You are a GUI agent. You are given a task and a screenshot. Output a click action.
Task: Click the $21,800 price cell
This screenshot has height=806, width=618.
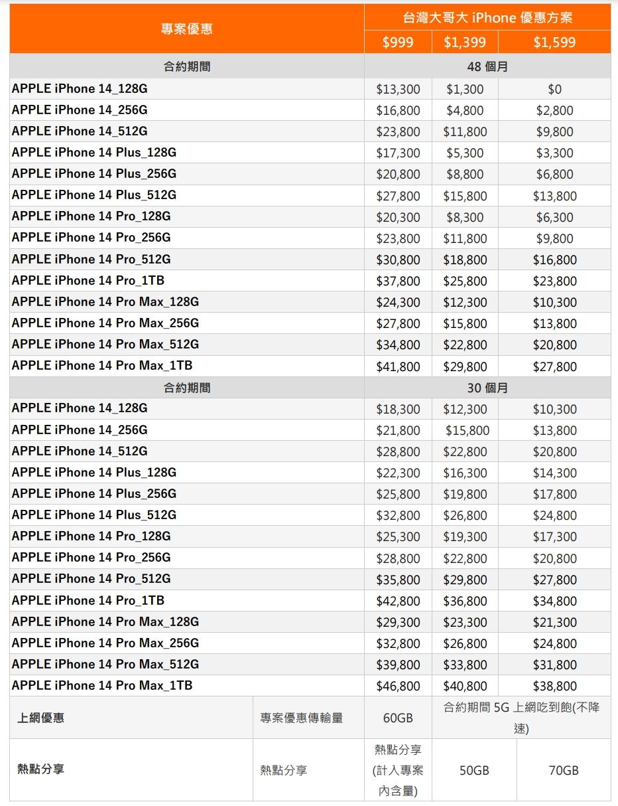pos(398,430)
